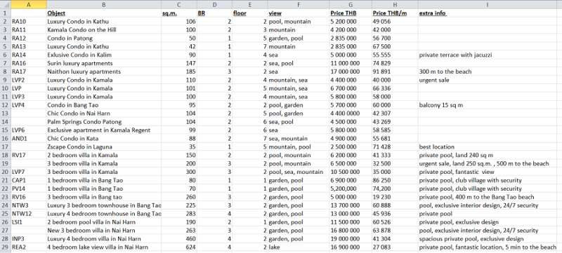Select column I header
The image size is (562, 253).
(488, 5)
